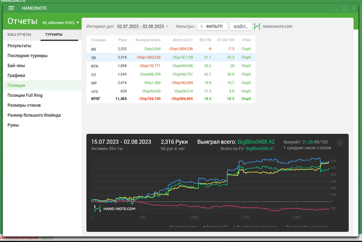362x242 pixels.
Task: Select the BTN position row
Action: pos(171,66)
